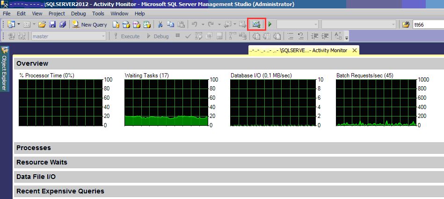Open the Window menu
This screenshot has width=444, height=199.
click(x=119, y=14)
